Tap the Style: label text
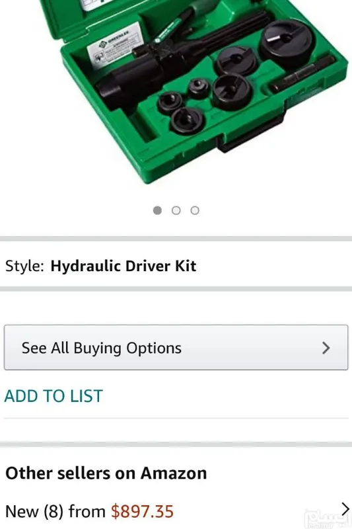Image resolution: width=352 pixels, height=529 pixels. click(24, 266)
